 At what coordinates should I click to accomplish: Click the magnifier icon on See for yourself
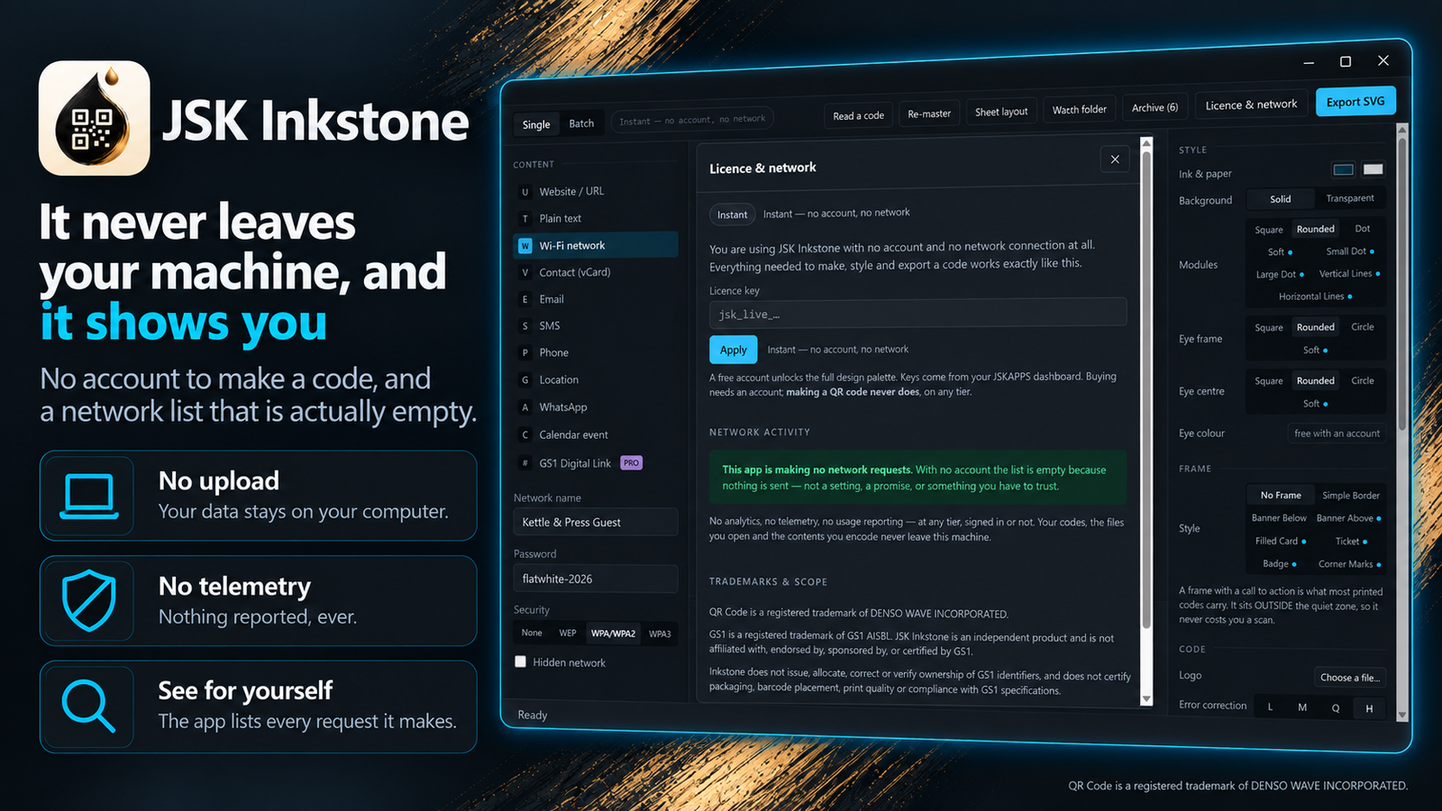click(x=88, y=706)
